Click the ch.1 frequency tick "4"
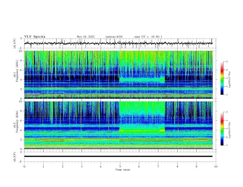Image resolution: width=243 pixels, height=187 pixels. 22,80
